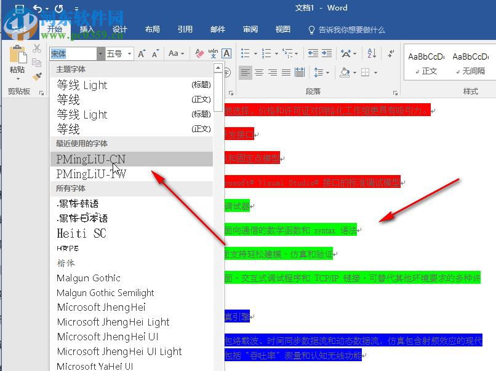
Task: Toggle the Character Border A icon
Action: [226, 53]
